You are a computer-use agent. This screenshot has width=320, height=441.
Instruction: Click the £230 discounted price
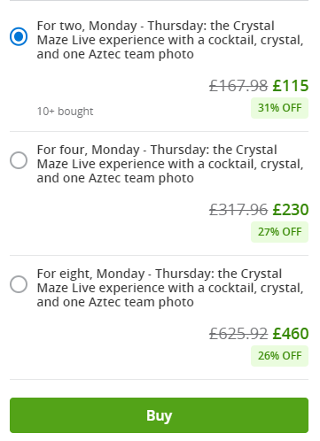tap(291, 210)
